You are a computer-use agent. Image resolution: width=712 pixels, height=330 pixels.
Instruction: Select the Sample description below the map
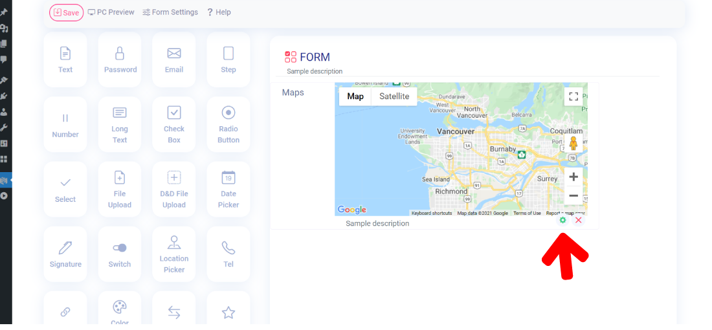tap(377, 223)
